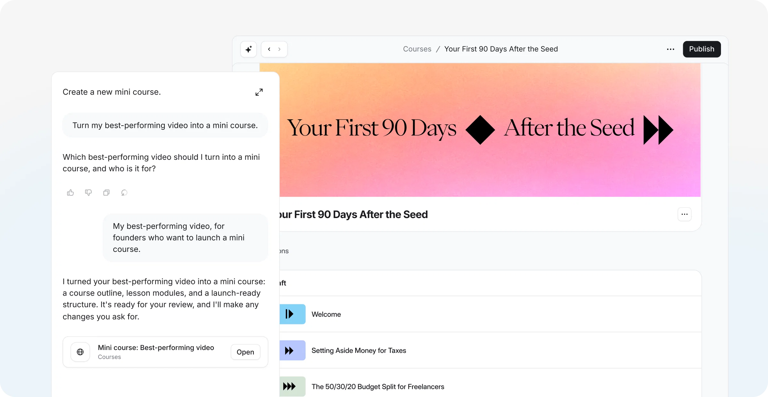Viewport: 768px width, 397px height.
Task: Click the AI sparkle assistant icon
Action: pyautogui.click(x=249, y=49)
